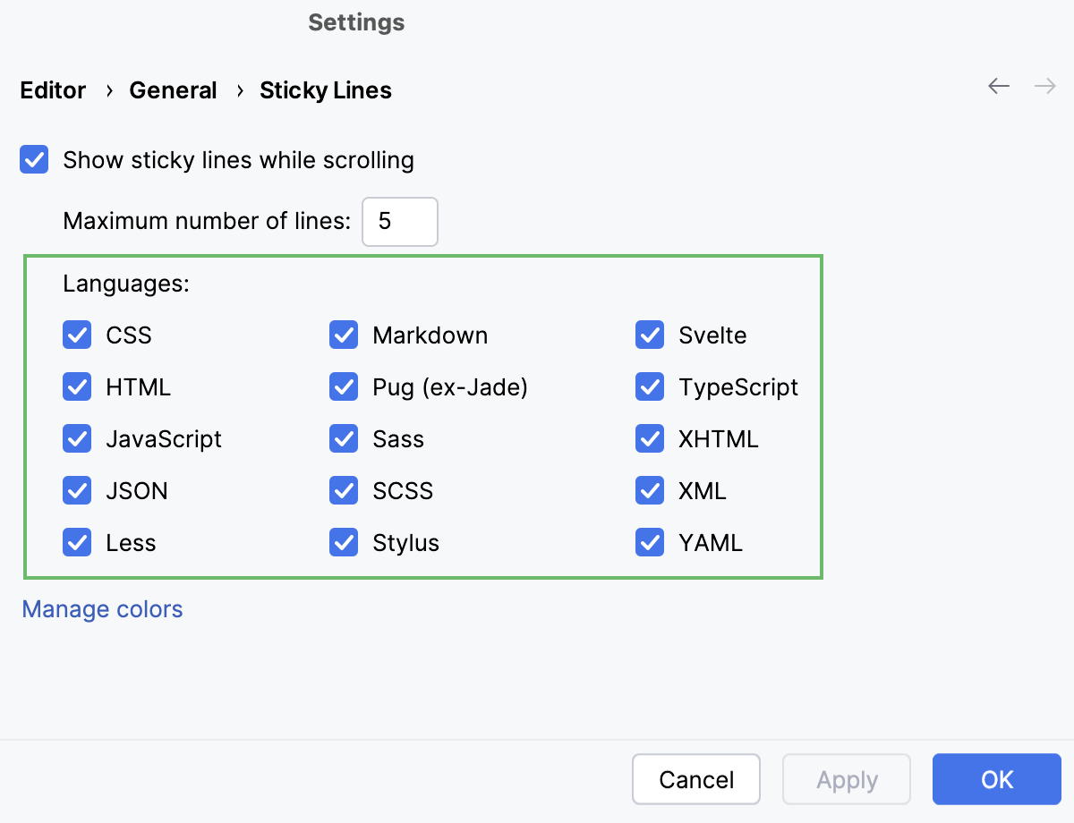Open the Editor settings breadcrumb
Screen dimensions: 1074x823
tap(52, 89)
